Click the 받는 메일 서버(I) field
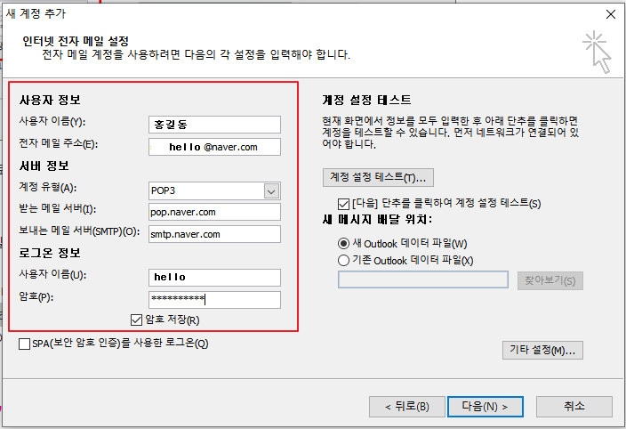Image resolution: width=626 pixels, height=429 pixels. click(x=214, y=212)
